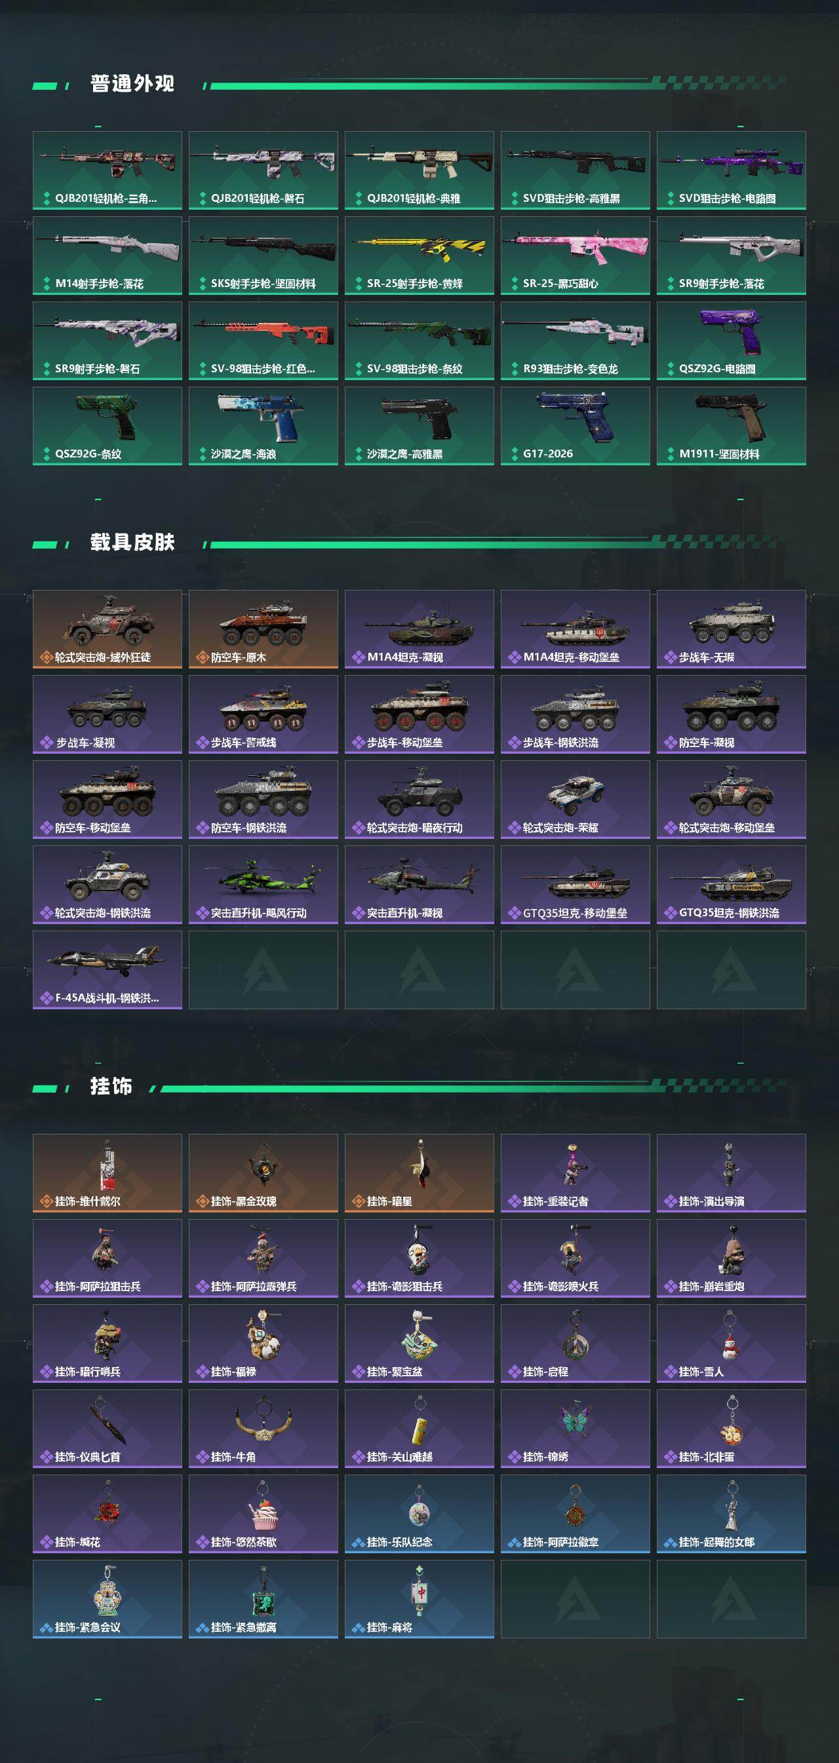Click the 挂饰-雪人 snowman charm
Image resolution: width=839 pixels, height=1763 pixels.
pyautogui.click(x=731, y=1344)
